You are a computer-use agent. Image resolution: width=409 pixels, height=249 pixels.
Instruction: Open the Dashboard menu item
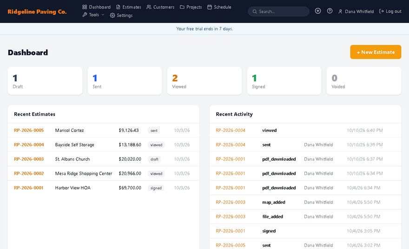[97, 7]
